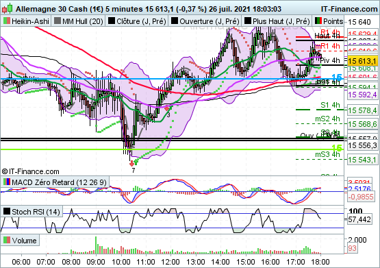This screenshot has width=380, height=268.
Task: Click the yellow current price 15 613,1 tag
Action: click(x=363, y=60)
